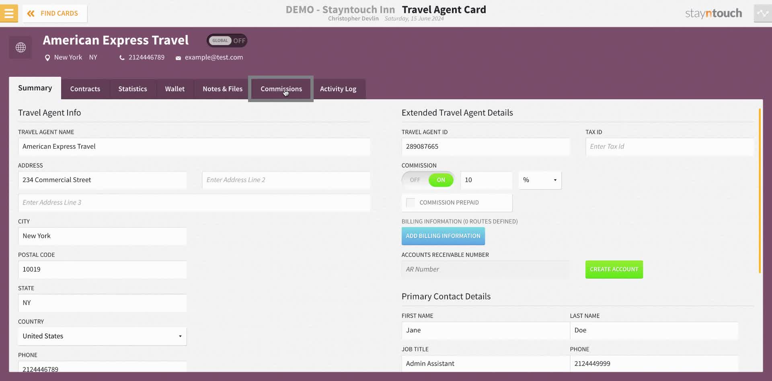Click the phone icon beside 2124446789
This screenshot has height=381, width=772.
tap(122, 58)
